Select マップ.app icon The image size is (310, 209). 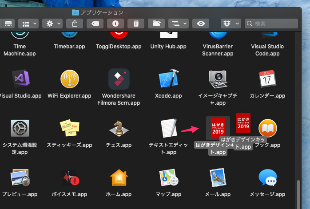click(169, 177)
